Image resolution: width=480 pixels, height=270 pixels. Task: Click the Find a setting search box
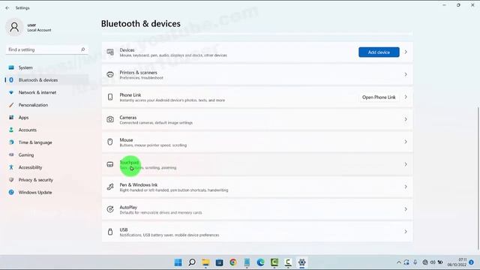(x=46, y=49)
